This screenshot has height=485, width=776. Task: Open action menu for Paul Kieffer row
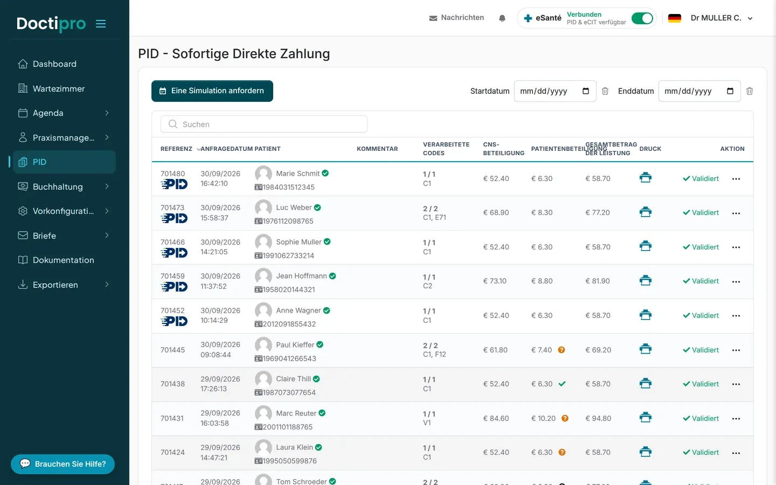coord(736,350)
